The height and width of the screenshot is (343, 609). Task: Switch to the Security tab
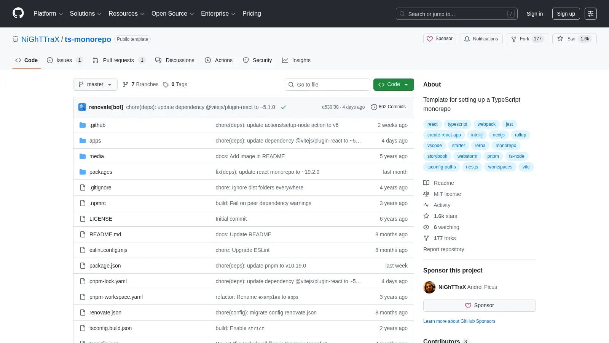click(x=257, y=60)
